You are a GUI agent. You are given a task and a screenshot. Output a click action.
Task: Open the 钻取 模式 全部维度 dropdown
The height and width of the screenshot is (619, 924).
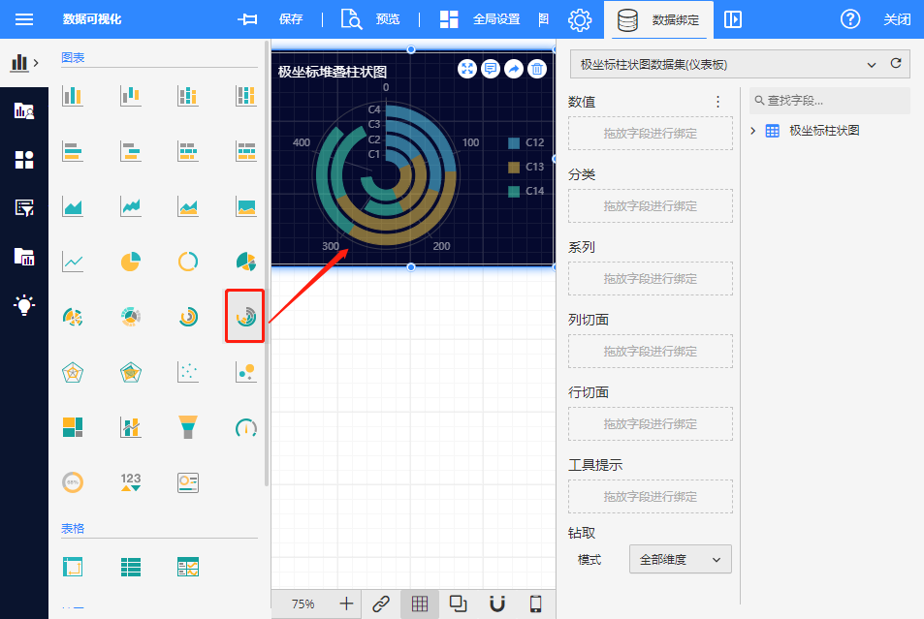click(x=680, y=560)
